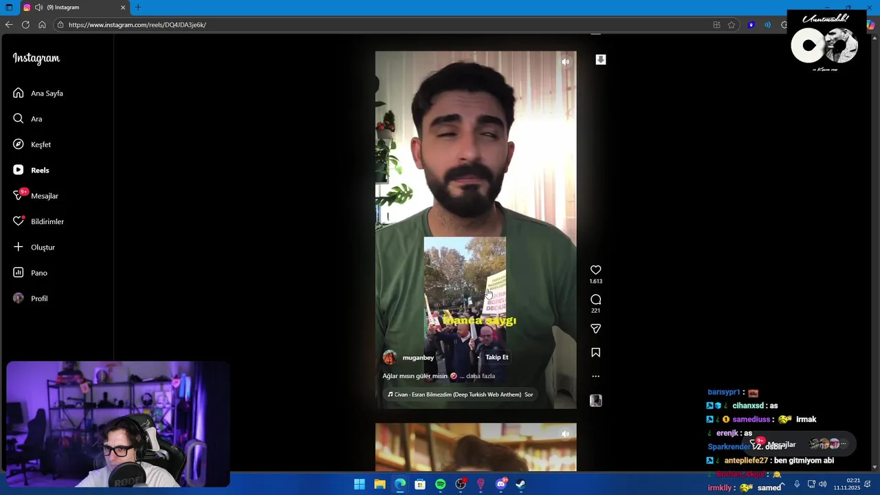The image size is (880, 495).
Task: Open comments on the reel
Action: pos(596,300)
